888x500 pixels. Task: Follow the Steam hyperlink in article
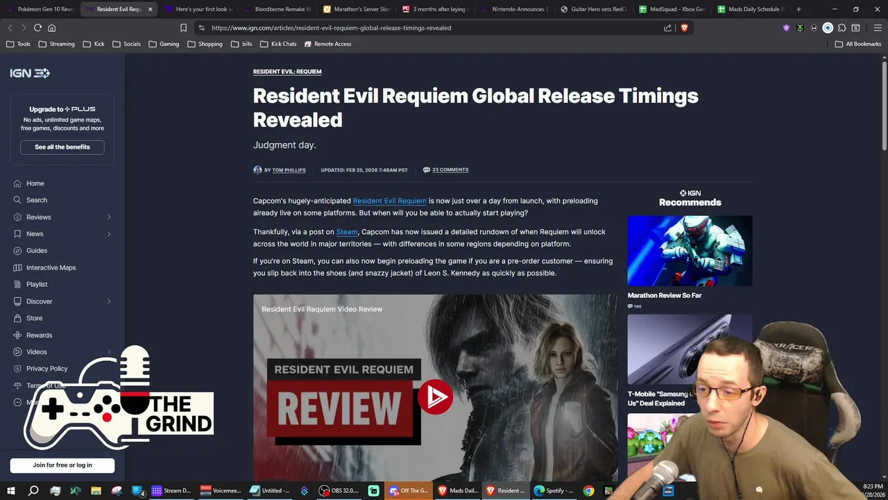347,232
